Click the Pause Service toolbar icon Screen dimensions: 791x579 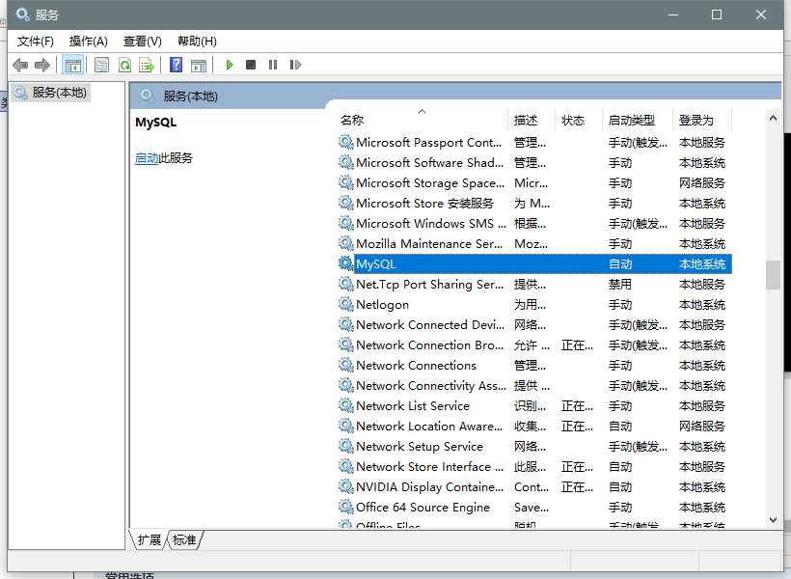[x=273, y=65]
